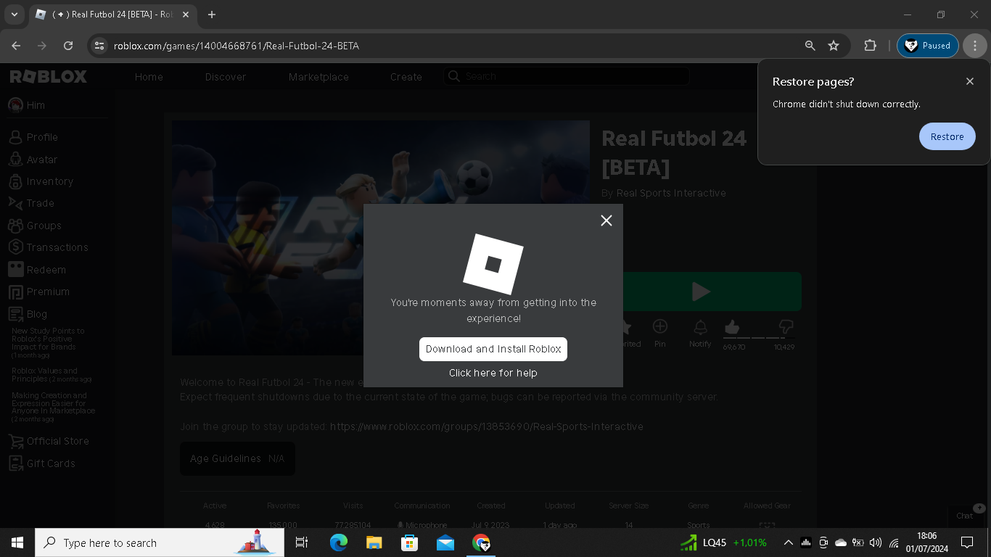Toggle the Notify bell for this game
This screenshot has height=557, width=991.
click(700, 334)
